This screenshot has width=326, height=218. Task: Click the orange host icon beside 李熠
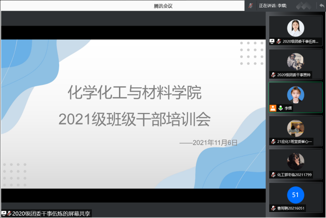pyautogui.click(x=273, y=108)
